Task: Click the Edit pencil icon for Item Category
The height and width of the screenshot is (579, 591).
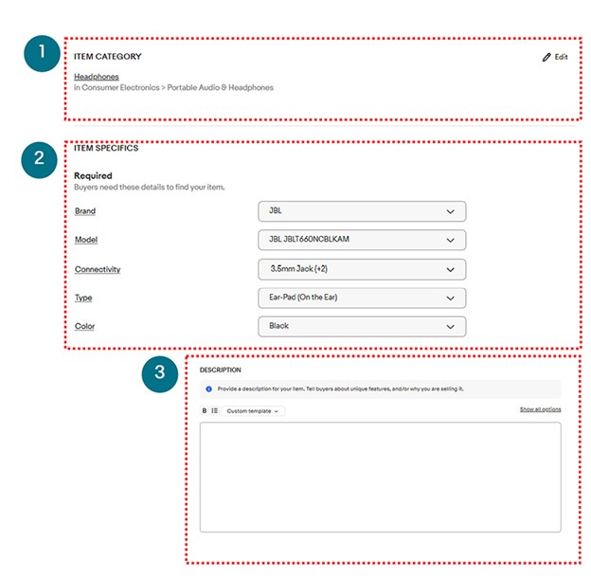Action: 546,57
